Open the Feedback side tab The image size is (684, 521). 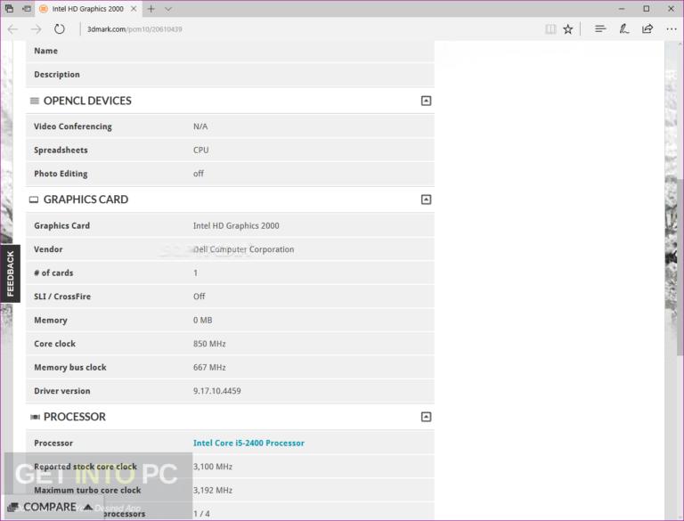(x=11, y=273)
